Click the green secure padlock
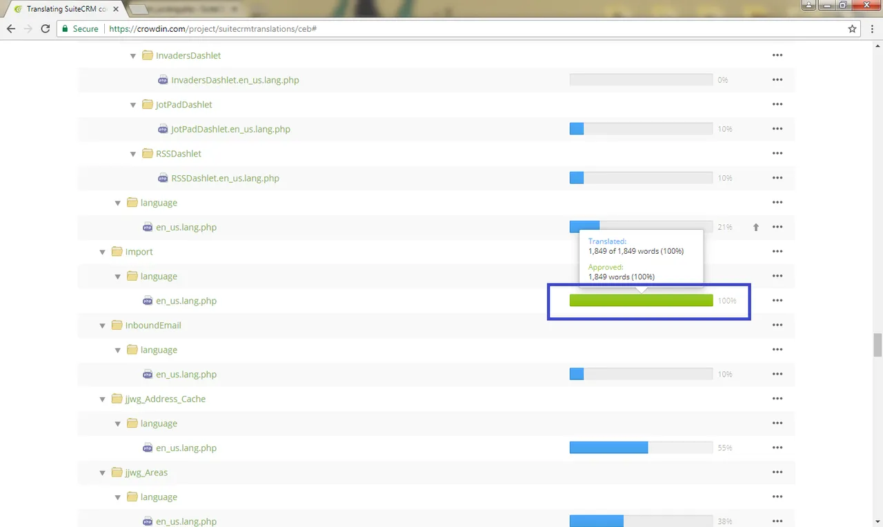Image resolution: width=883 pixels, height=527 pixels. point(65,29)
